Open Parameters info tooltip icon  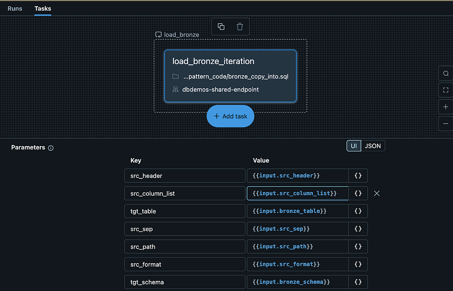point(51,148)
